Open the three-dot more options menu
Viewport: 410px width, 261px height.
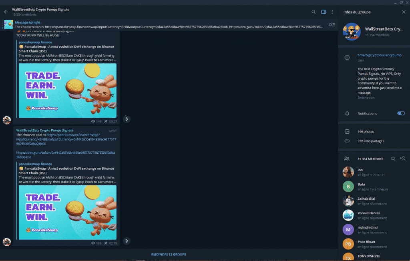(x=332, y=12)
